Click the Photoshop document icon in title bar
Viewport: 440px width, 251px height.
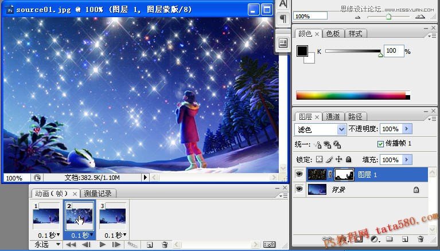[10, 10]
